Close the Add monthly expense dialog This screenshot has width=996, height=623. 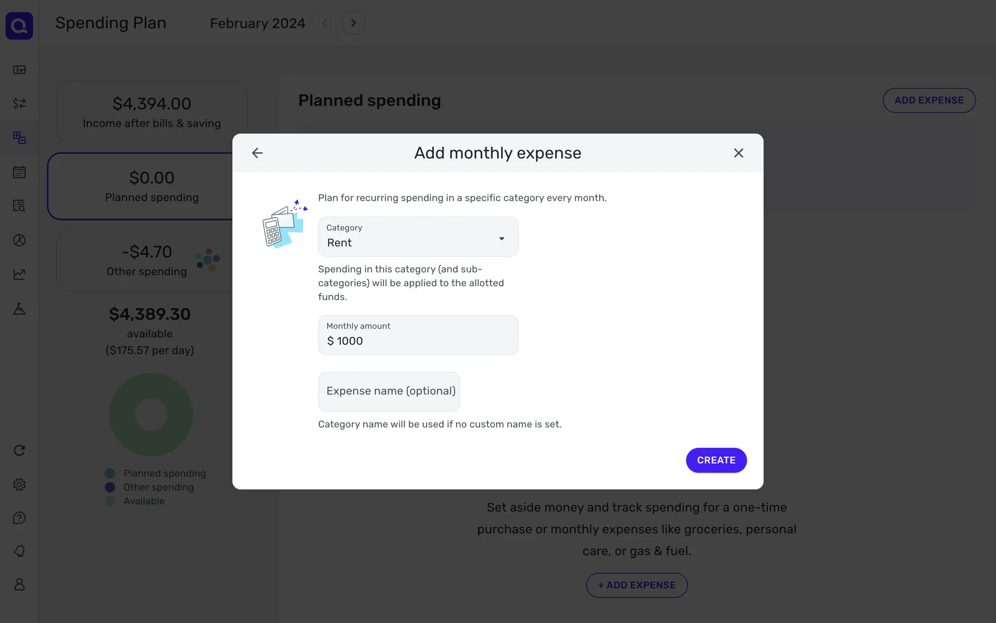[x=738, y=153]
